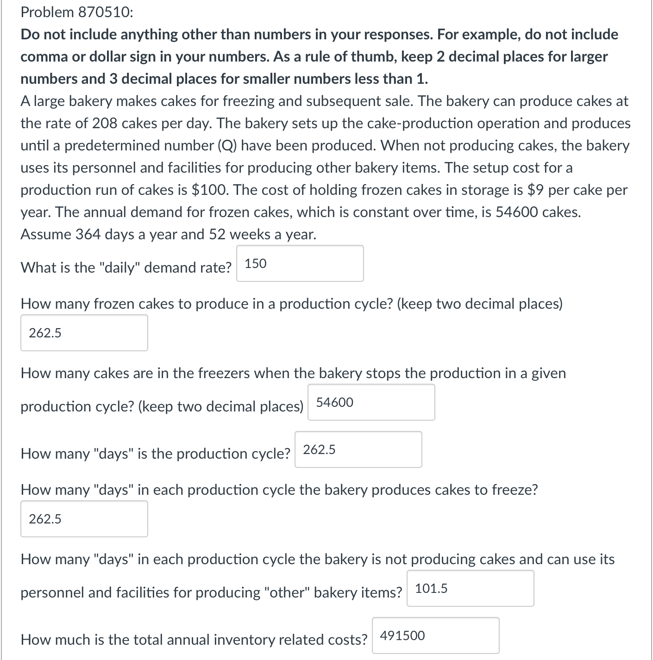The image size is (653, 660).
Task: Click the frozen cakes production question text
Action: [291, 304]
